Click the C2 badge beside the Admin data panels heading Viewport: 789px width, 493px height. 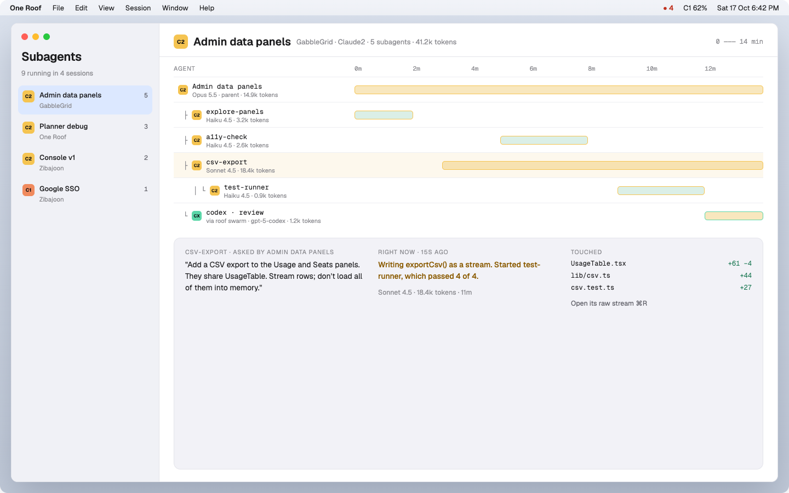click(x=181, y=42)
